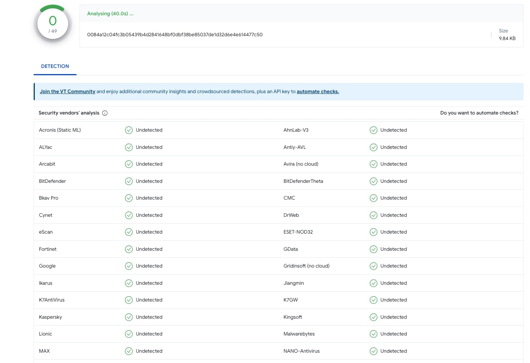The image size is (530, 363).
Task: Select the green circle icon beside Google
Action: pyautogui.click(x=129, y=266)
